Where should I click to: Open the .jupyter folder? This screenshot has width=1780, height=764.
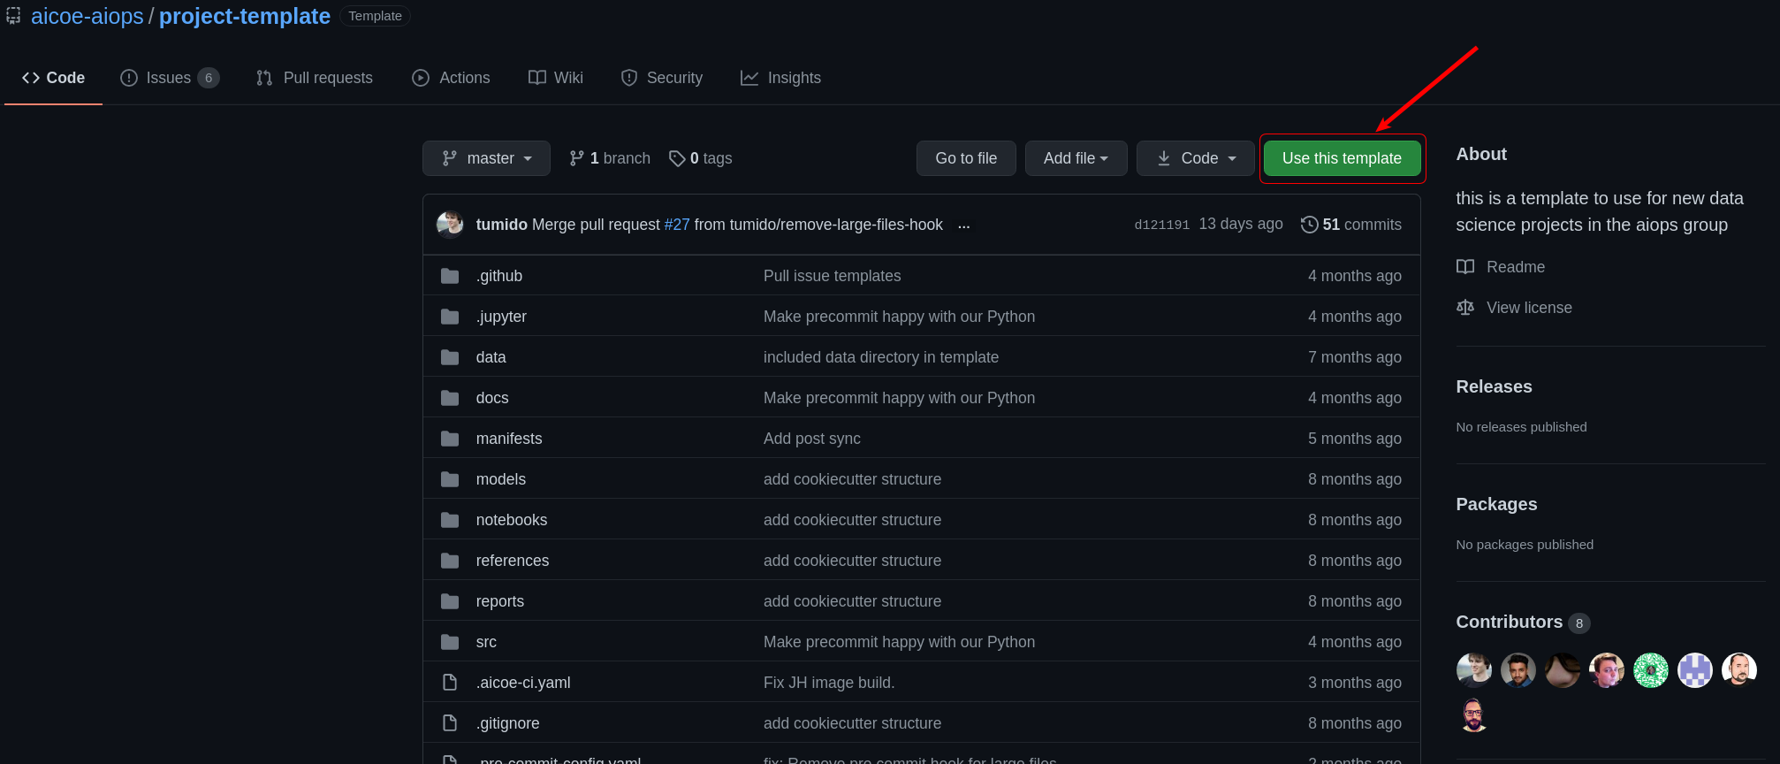pos(501,317)
